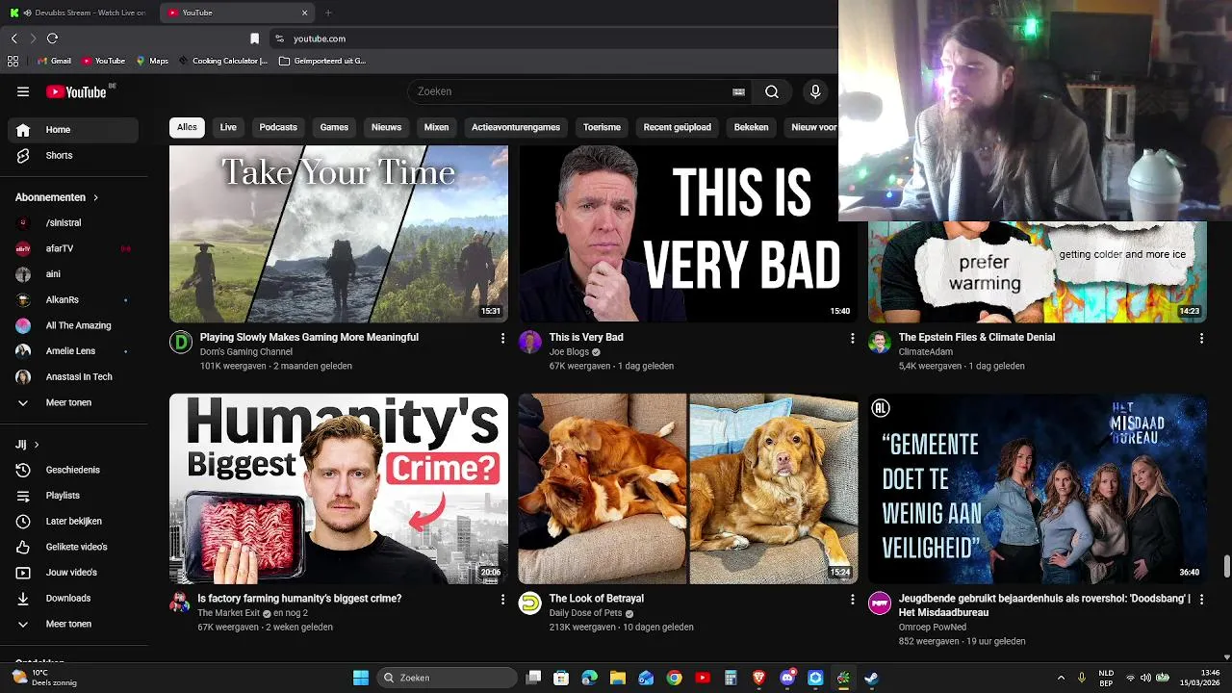Open site settings icon in address bar

[x=279, y=38]
